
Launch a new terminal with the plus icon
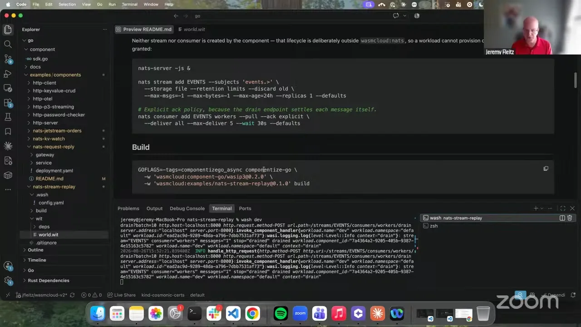(x=536, y=208)
